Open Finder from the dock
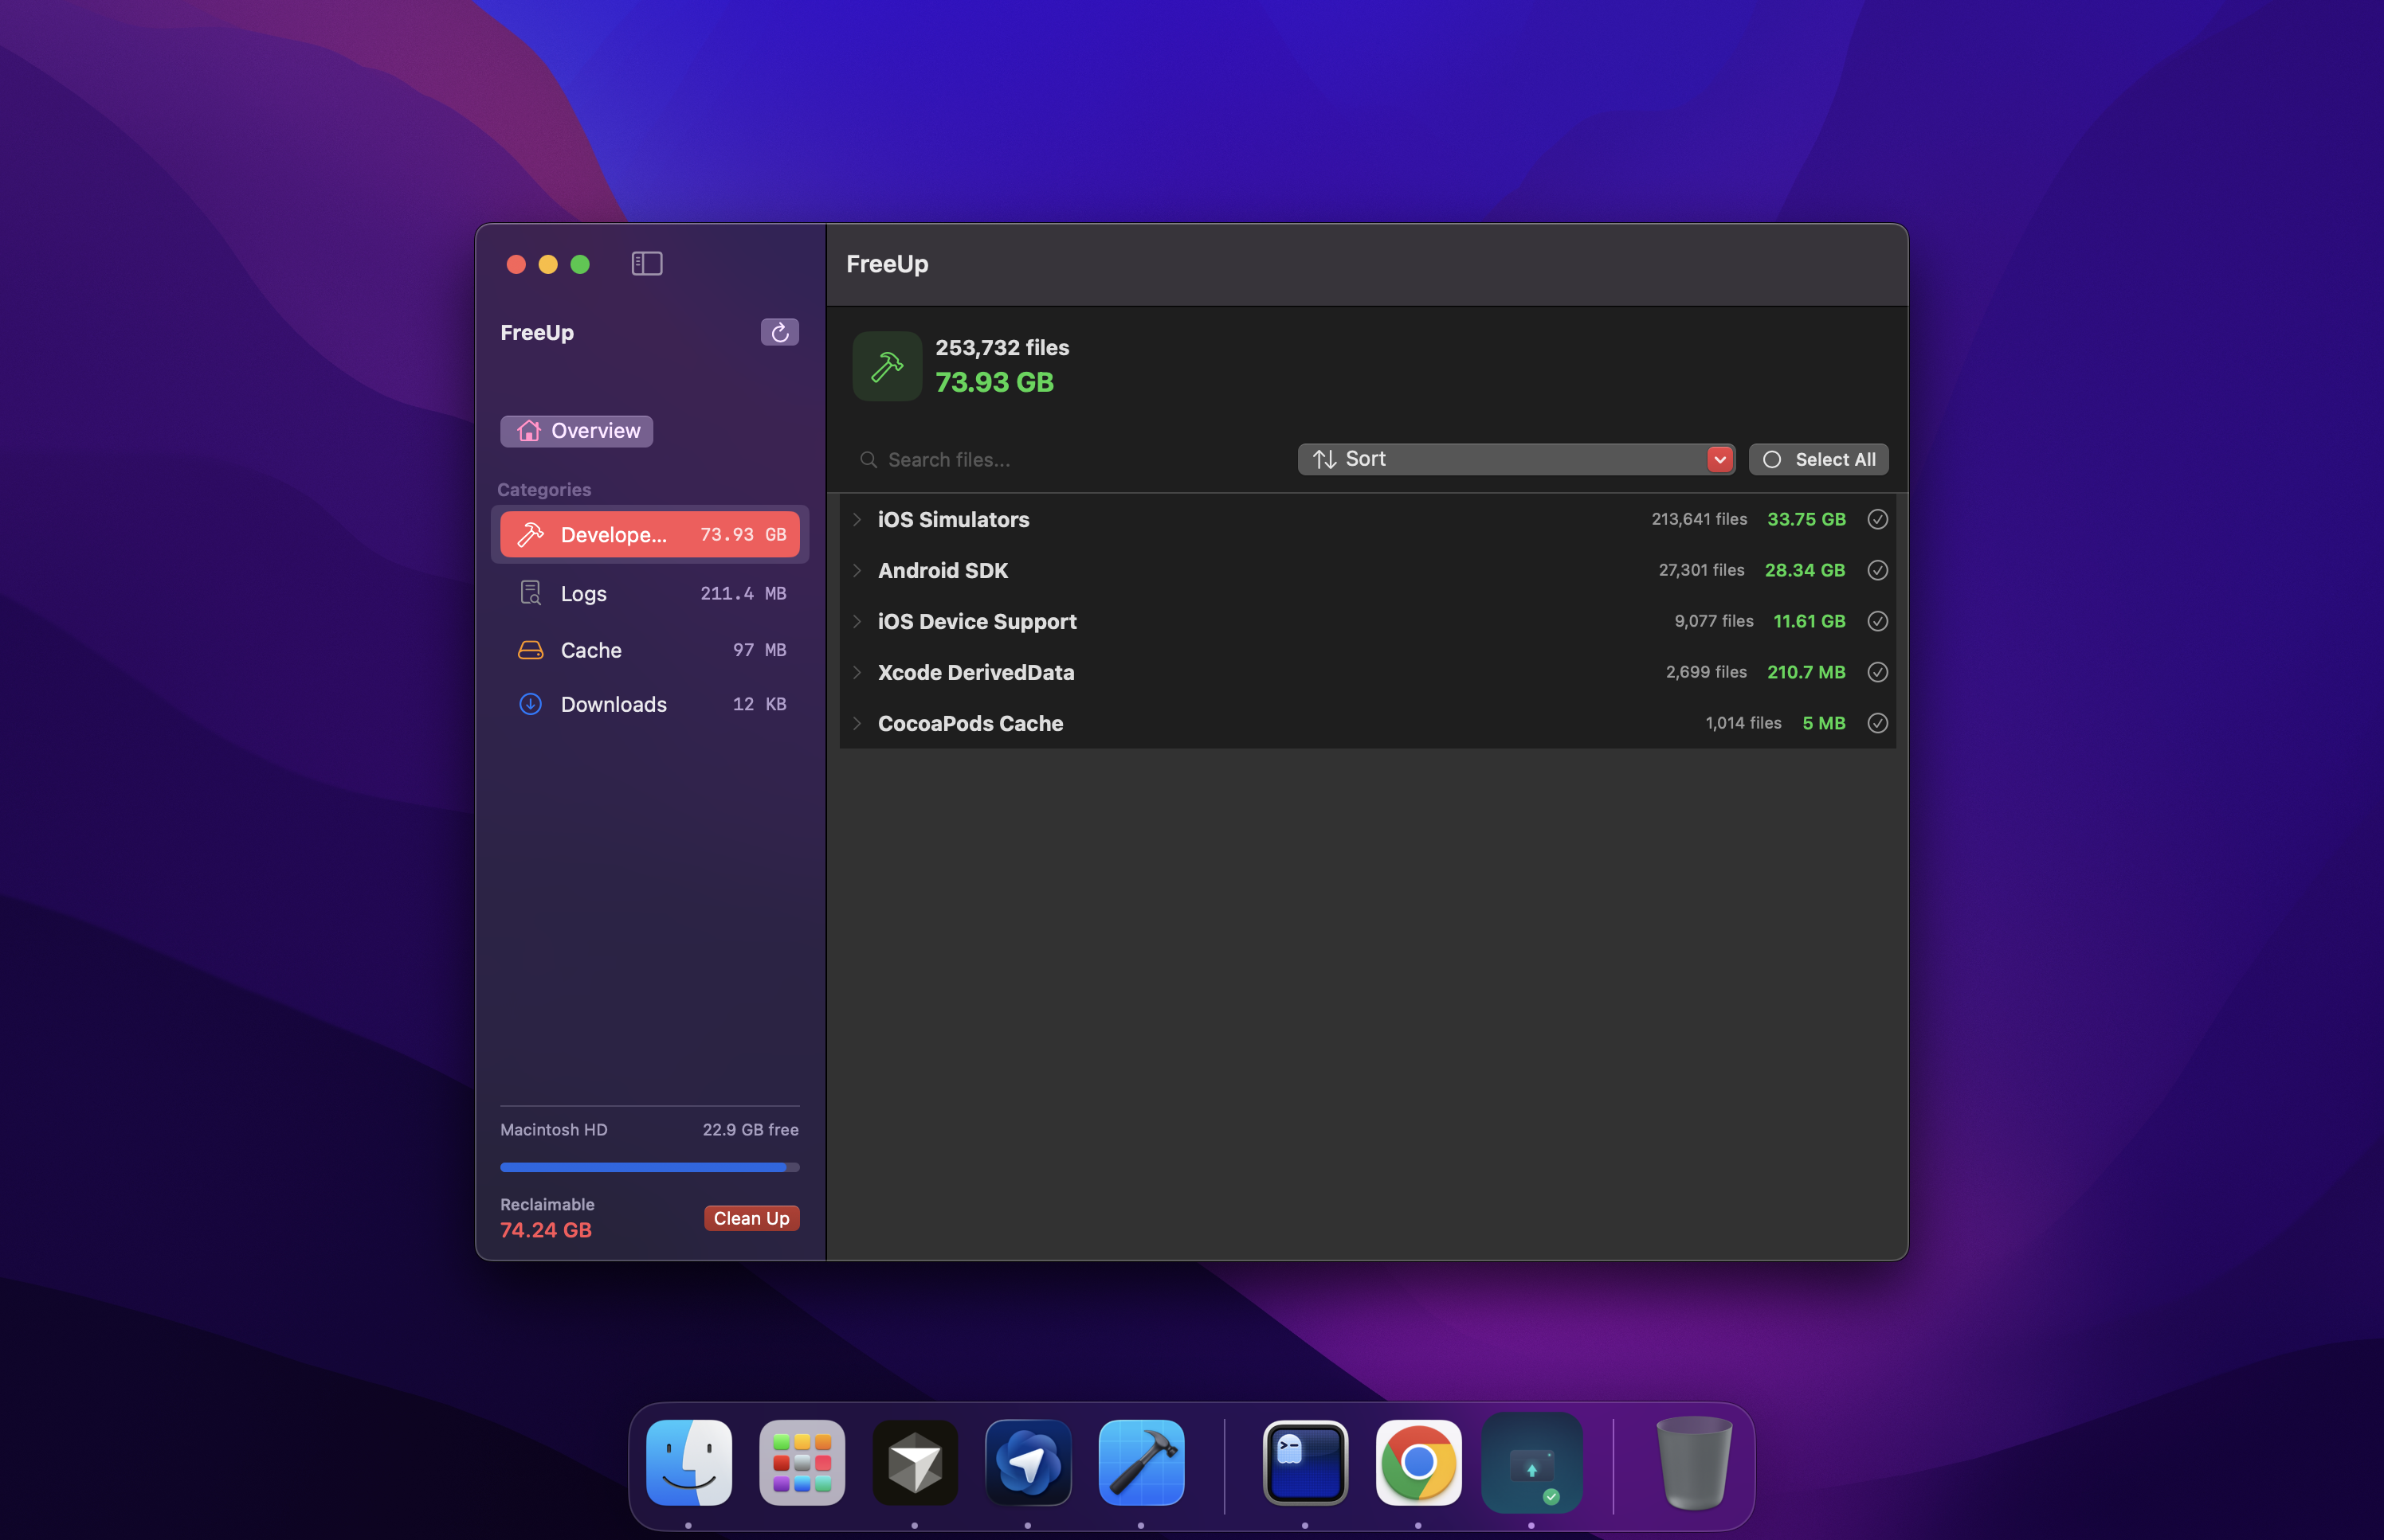2384x1540 pixels. tap(688, 1462)
